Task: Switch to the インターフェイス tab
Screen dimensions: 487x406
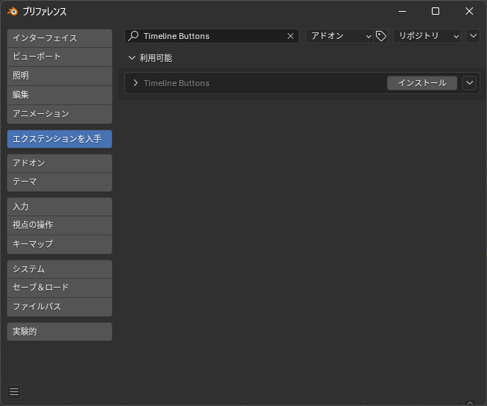Action: click(x=60, y=38)
